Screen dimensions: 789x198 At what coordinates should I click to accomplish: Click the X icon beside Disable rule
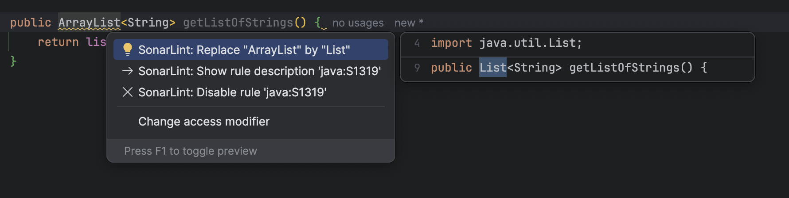pos(128,92)
